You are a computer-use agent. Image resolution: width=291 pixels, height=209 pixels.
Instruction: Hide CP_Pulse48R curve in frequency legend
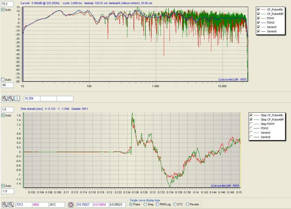coord(258,14)
